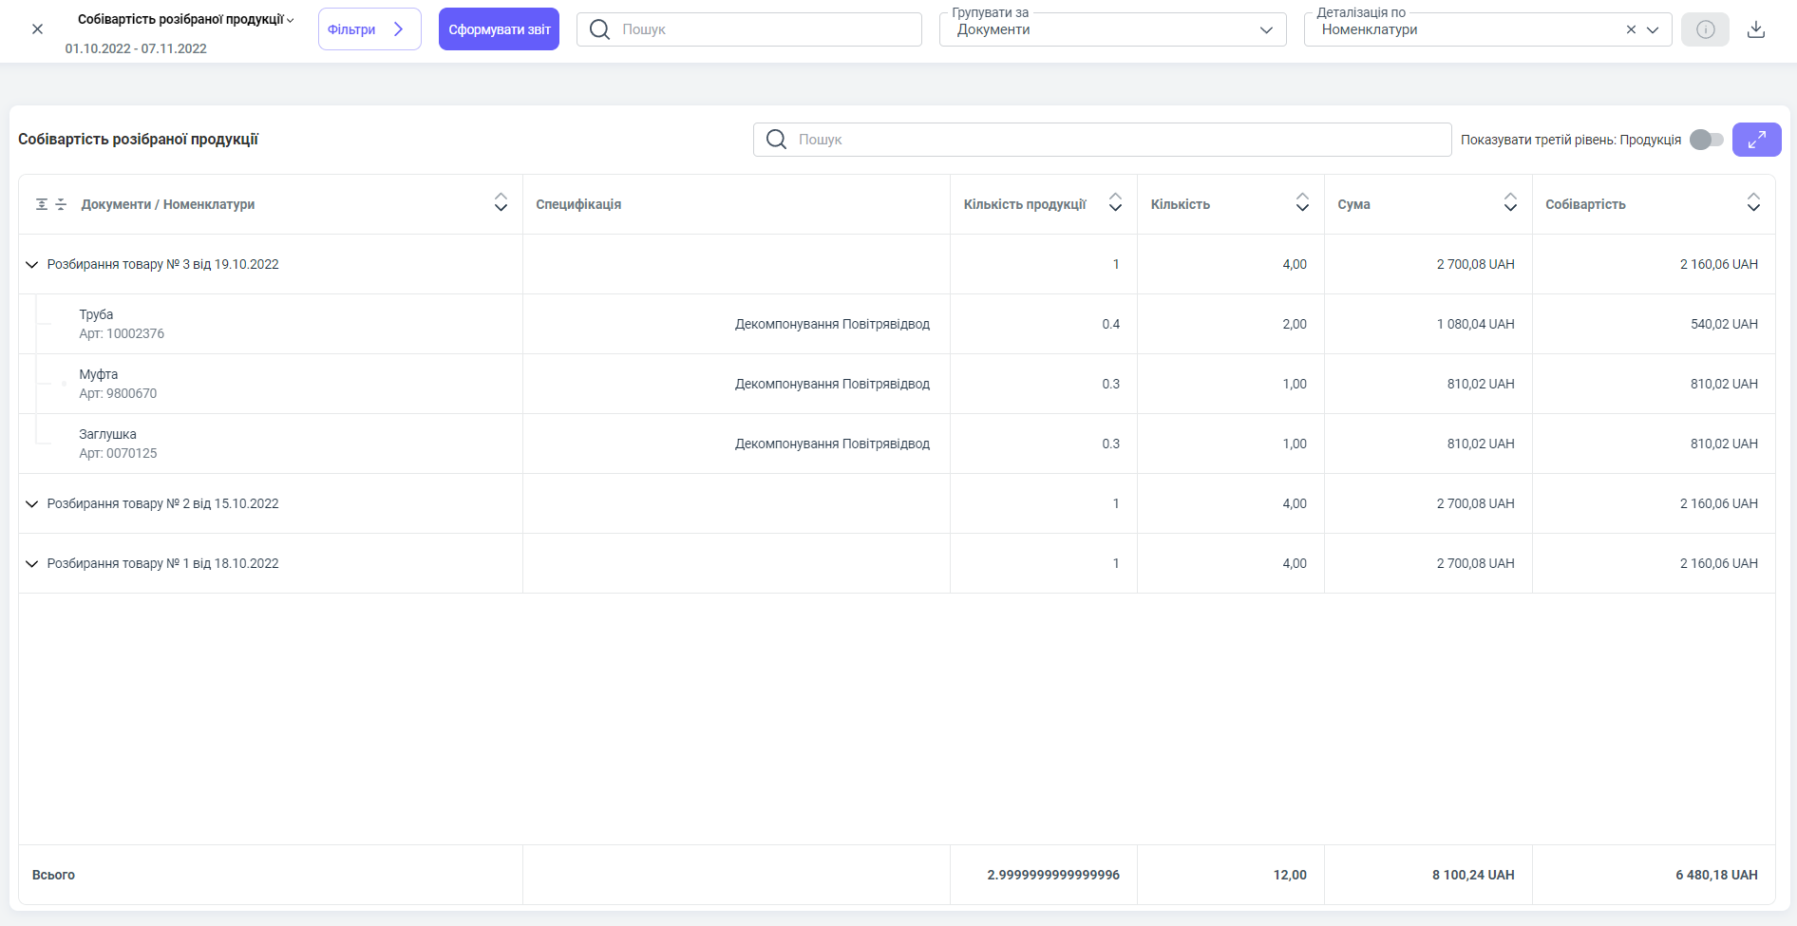Click the Сформувати звіт button
This screenshot has height=926, width=1797.
499,29
